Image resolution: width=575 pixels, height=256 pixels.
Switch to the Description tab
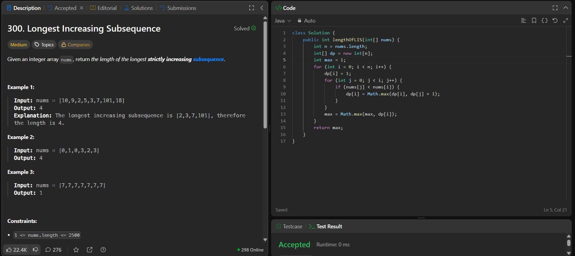23,8
